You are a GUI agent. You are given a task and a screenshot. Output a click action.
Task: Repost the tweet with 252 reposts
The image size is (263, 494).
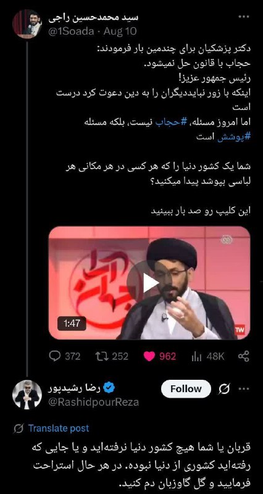112,356
